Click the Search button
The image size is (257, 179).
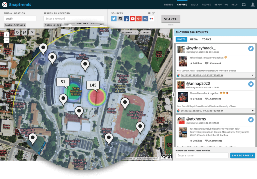(x=171, y=19)
